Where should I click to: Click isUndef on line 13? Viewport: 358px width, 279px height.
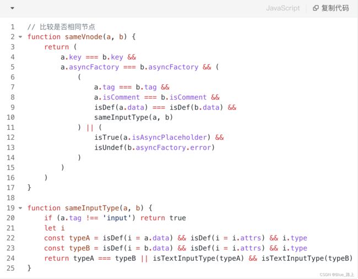pos(109,147)
